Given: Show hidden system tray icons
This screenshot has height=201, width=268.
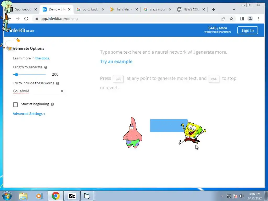Looking at the screenshot, I should [222, 196].
